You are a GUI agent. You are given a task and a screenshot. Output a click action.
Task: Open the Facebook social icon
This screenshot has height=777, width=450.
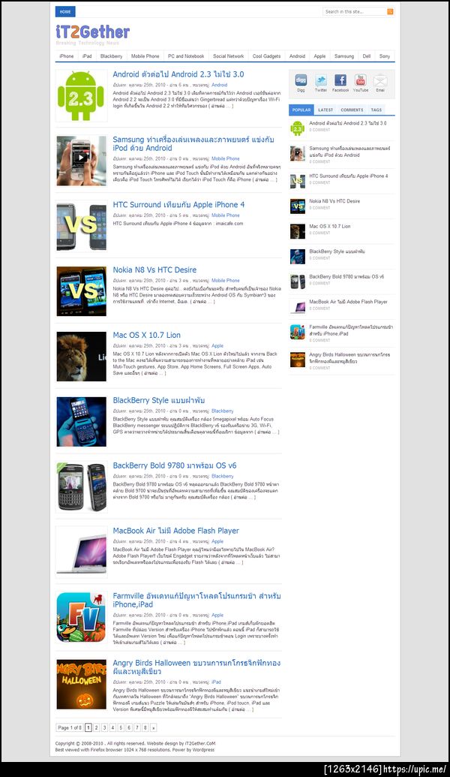point(340,80)
